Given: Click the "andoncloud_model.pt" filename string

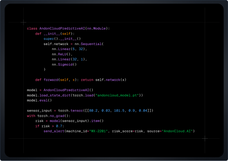Looking at the screenshot, I should 117,95.
